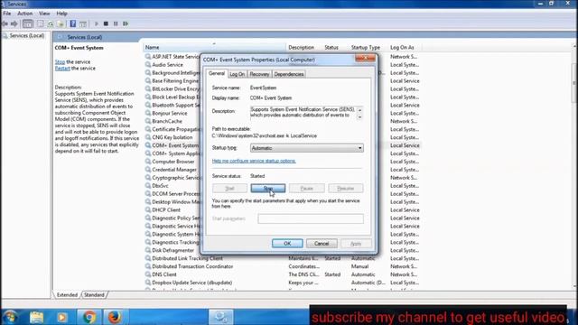Switch to the Standard tab at the bottom
Screen dimensions: 578x325
point(94,295)
